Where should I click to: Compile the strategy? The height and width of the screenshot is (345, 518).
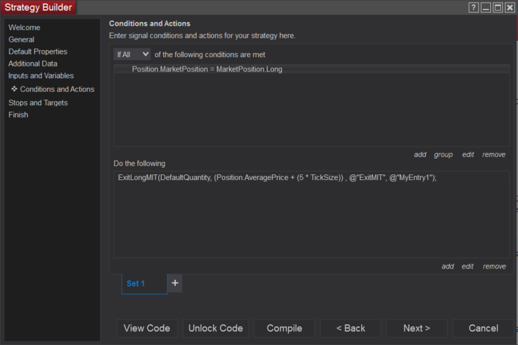[x=284, y=328]
